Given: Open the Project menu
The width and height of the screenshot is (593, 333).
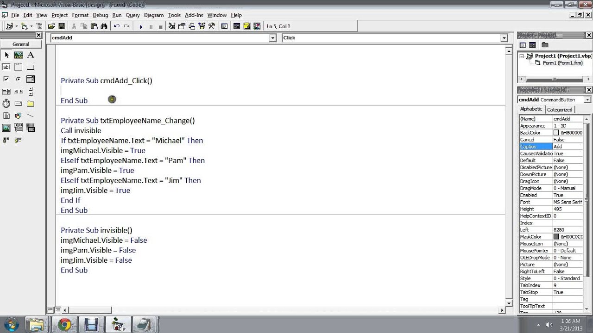Looking at the screenshot, I should tap(59, 15).
